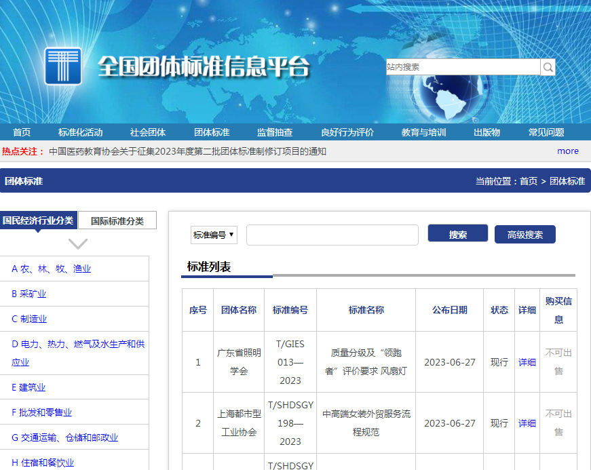This screenshot has width=591, height=470.
Task: Open the 中国医药教育协会 notice headline
Action: [187, 151]
